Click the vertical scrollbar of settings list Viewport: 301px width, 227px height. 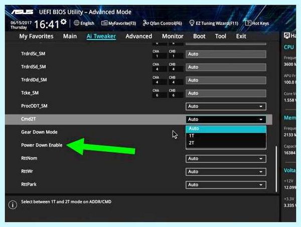(276, 169)
